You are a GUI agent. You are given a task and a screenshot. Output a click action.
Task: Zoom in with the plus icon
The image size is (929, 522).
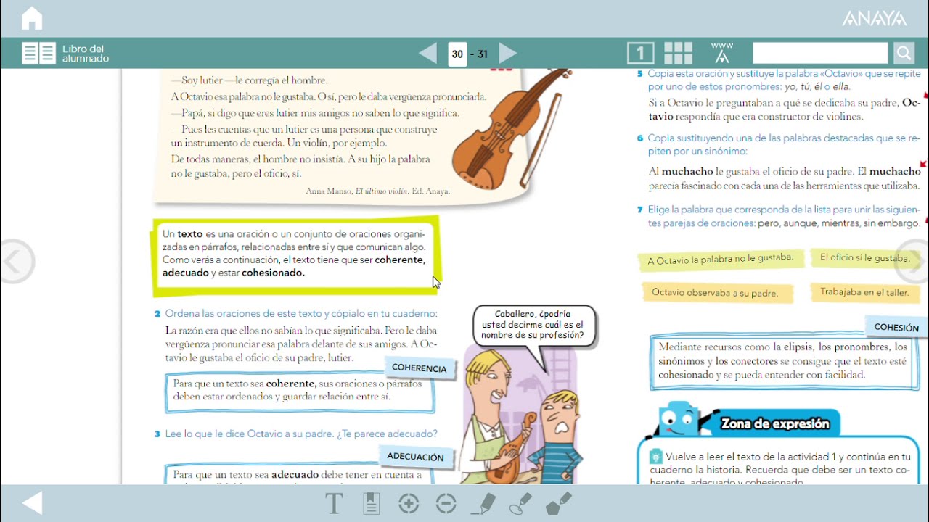(x=409, y=503)
